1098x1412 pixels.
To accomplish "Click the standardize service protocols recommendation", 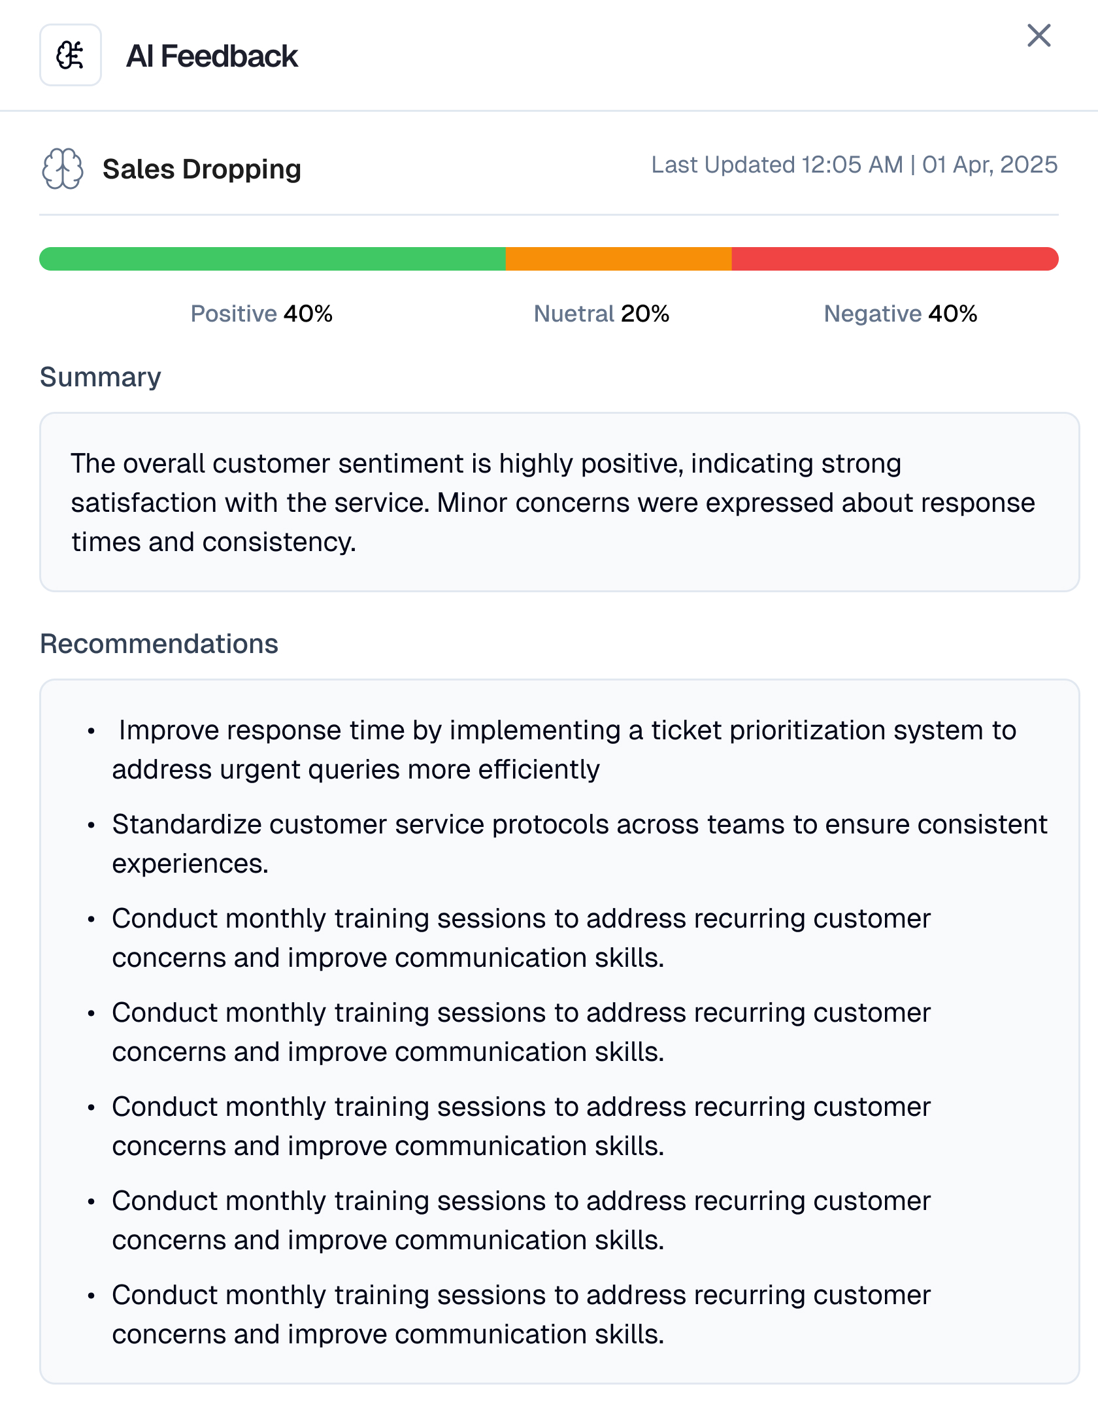I will click(579, 844).
